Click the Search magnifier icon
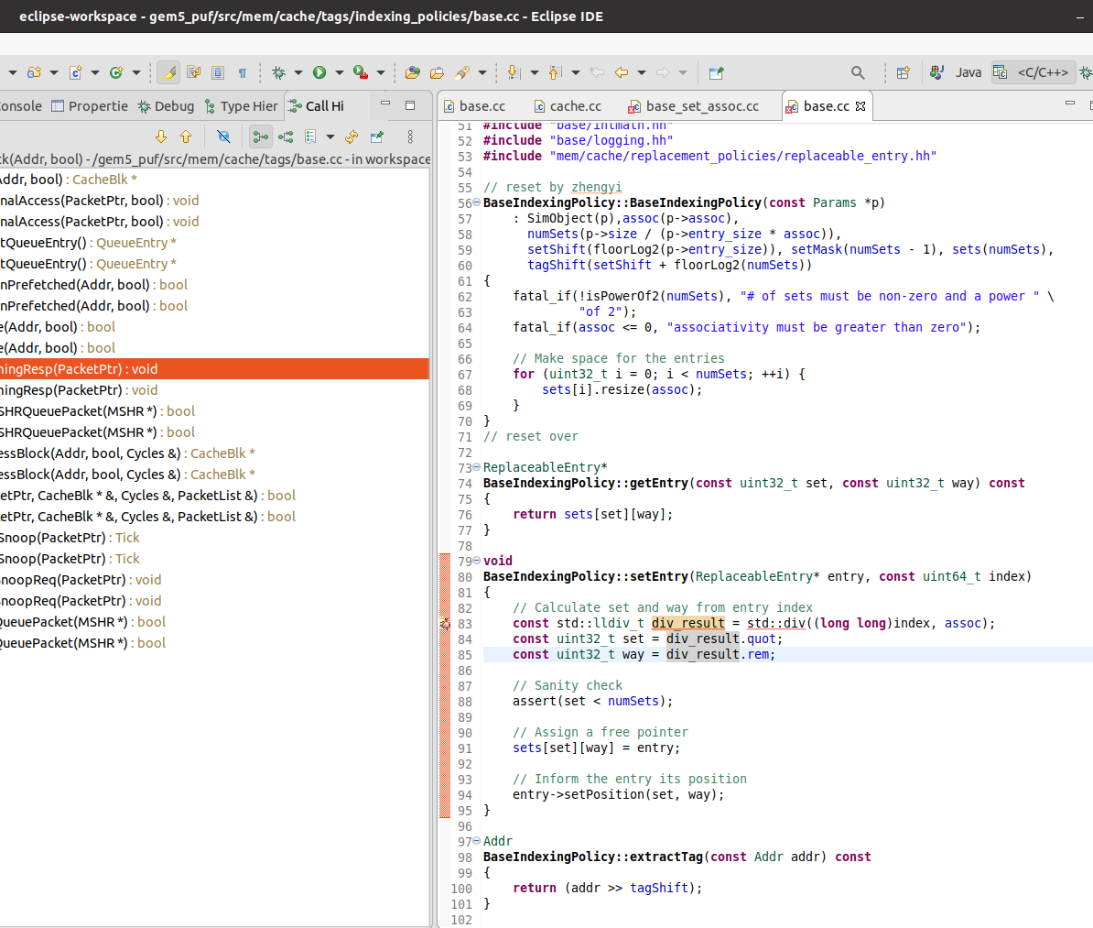Image resolution: width=1093 pixels, height=928 pixels. (x=858, y=72)
